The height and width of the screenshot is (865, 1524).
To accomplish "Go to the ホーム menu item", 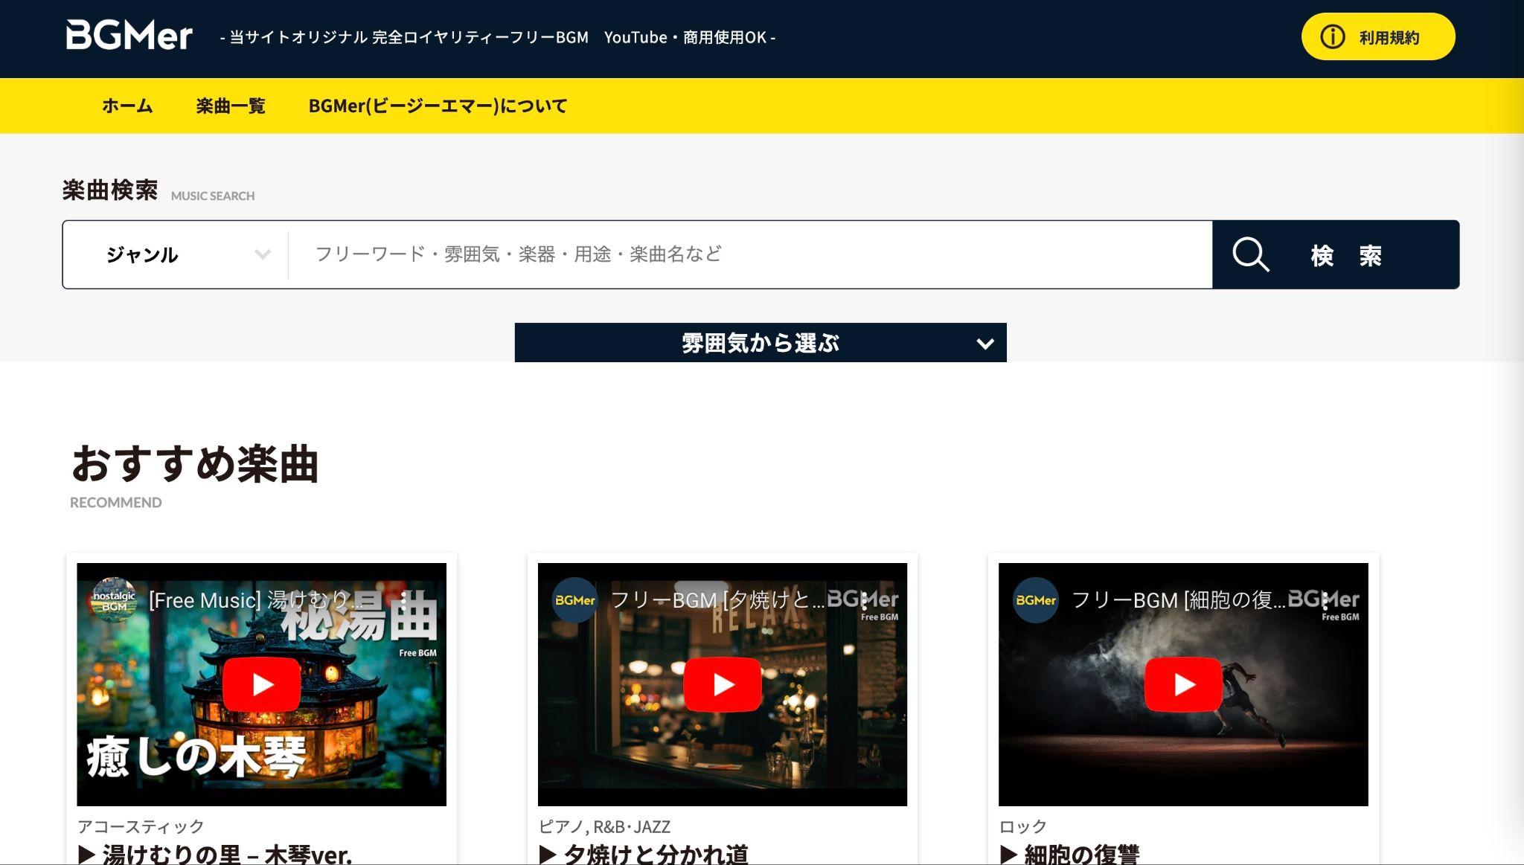I will pos(127,106).
